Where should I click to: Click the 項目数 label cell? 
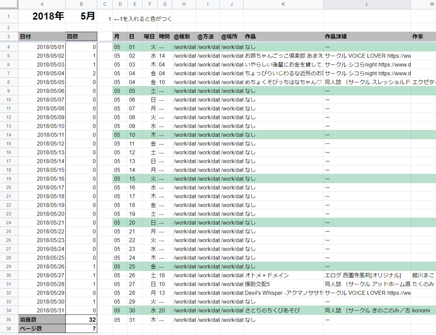(42, 319)
